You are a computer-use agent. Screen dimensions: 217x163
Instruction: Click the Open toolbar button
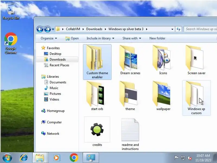point(72,38)
